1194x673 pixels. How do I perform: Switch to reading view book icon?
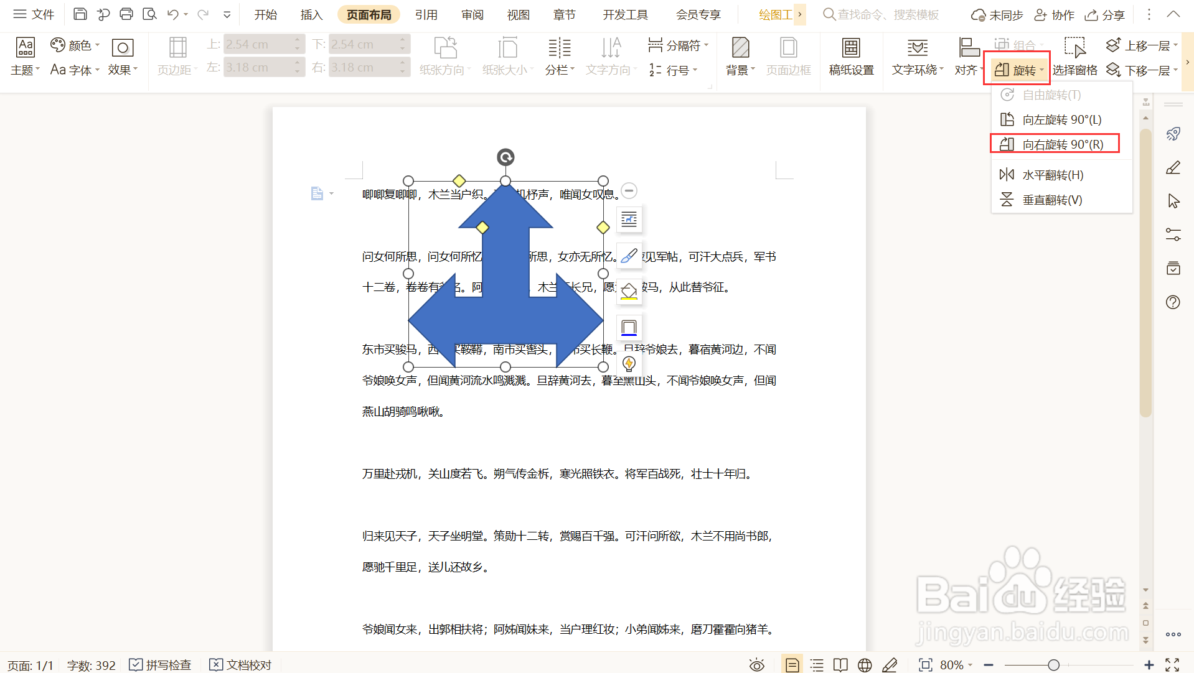click(x=840, y=665)
